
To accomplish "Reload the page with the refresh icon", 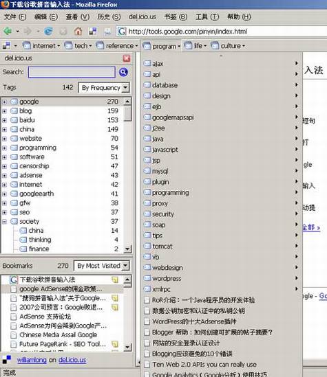I will point(48,32).
